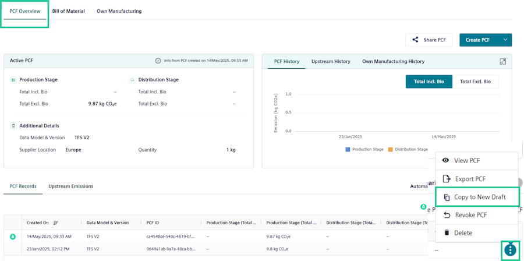Toggle the Production Stage legend item
The height and width of the screenshot is (261, 524).
364,150
